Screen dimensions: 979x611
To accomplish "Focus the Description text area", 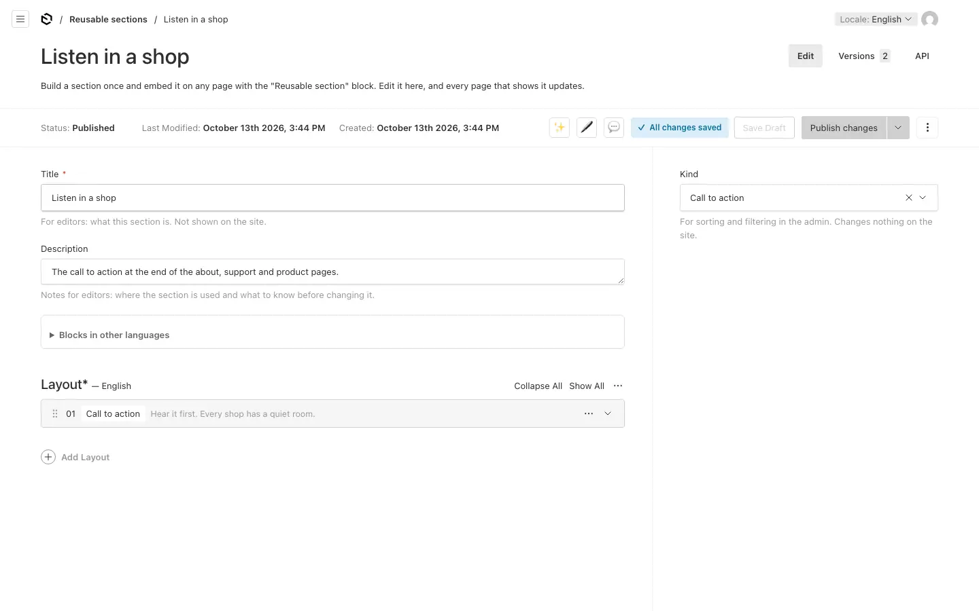I will (x=332, y=272).
